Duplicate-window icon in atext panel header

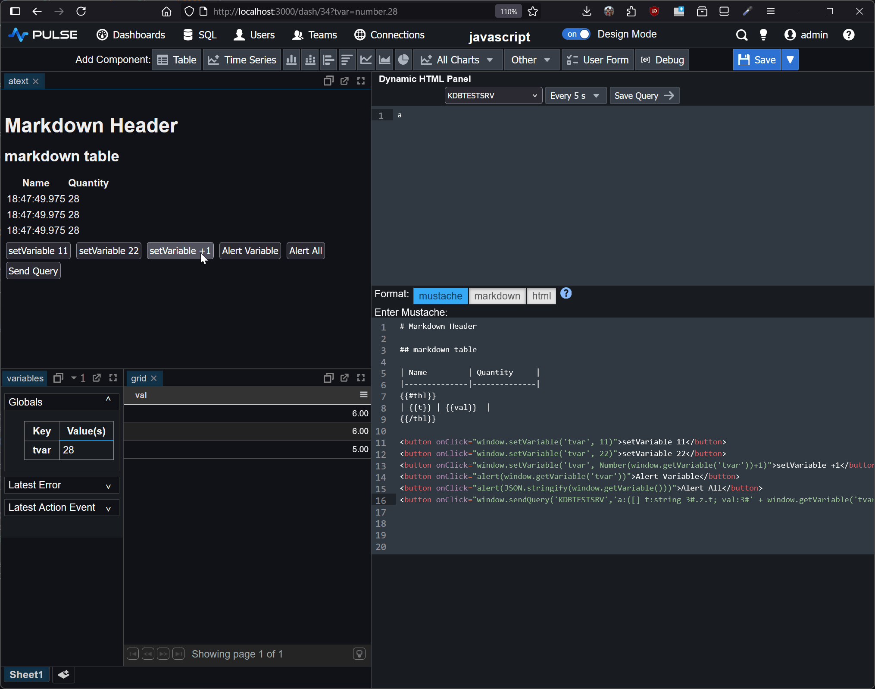tap(328, 81)
